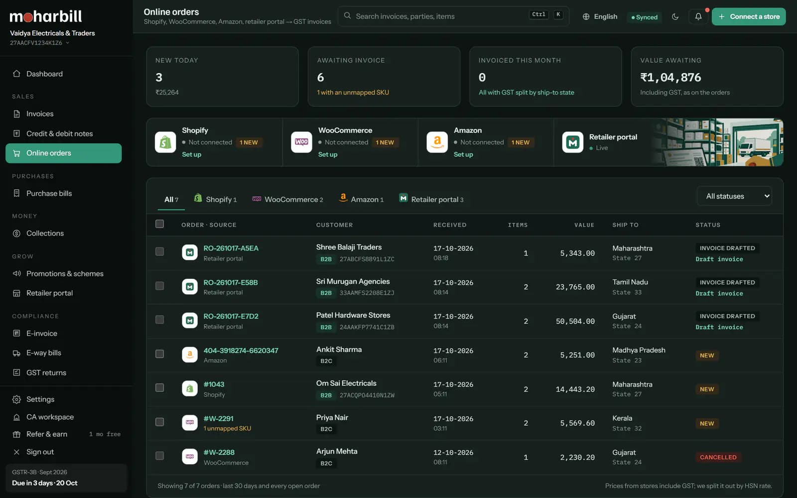The height and width of the screenshot is (498, 797).
Task: Click the Collections rupee icon in sidebar
Action: [x=16, y=233]
